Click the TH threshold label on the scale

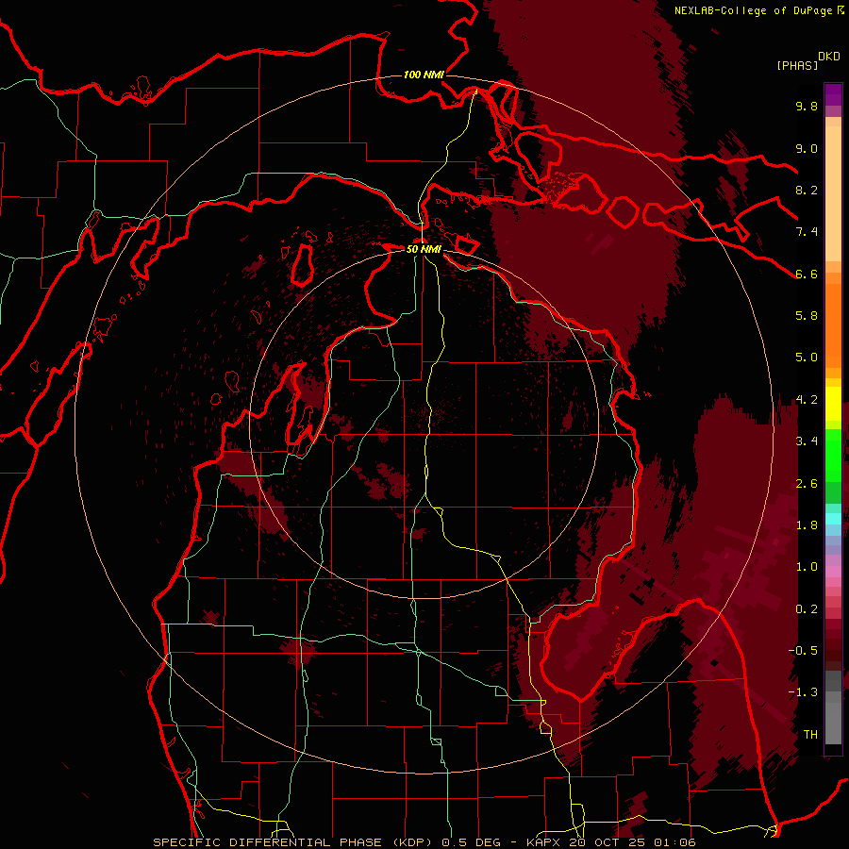(810, 735)
